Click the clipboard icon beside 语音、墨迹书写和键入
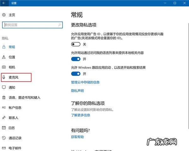Viewport: 189px width, 151px height. (x=4, y=97)
